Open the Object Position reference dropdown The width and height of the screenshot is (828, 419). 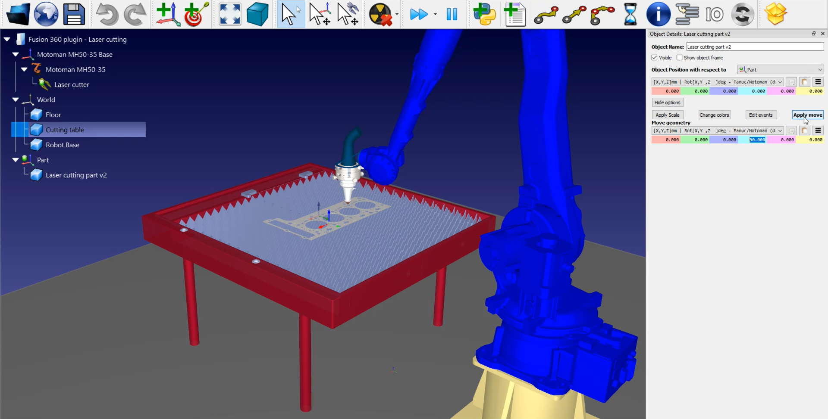pos(780,69)
